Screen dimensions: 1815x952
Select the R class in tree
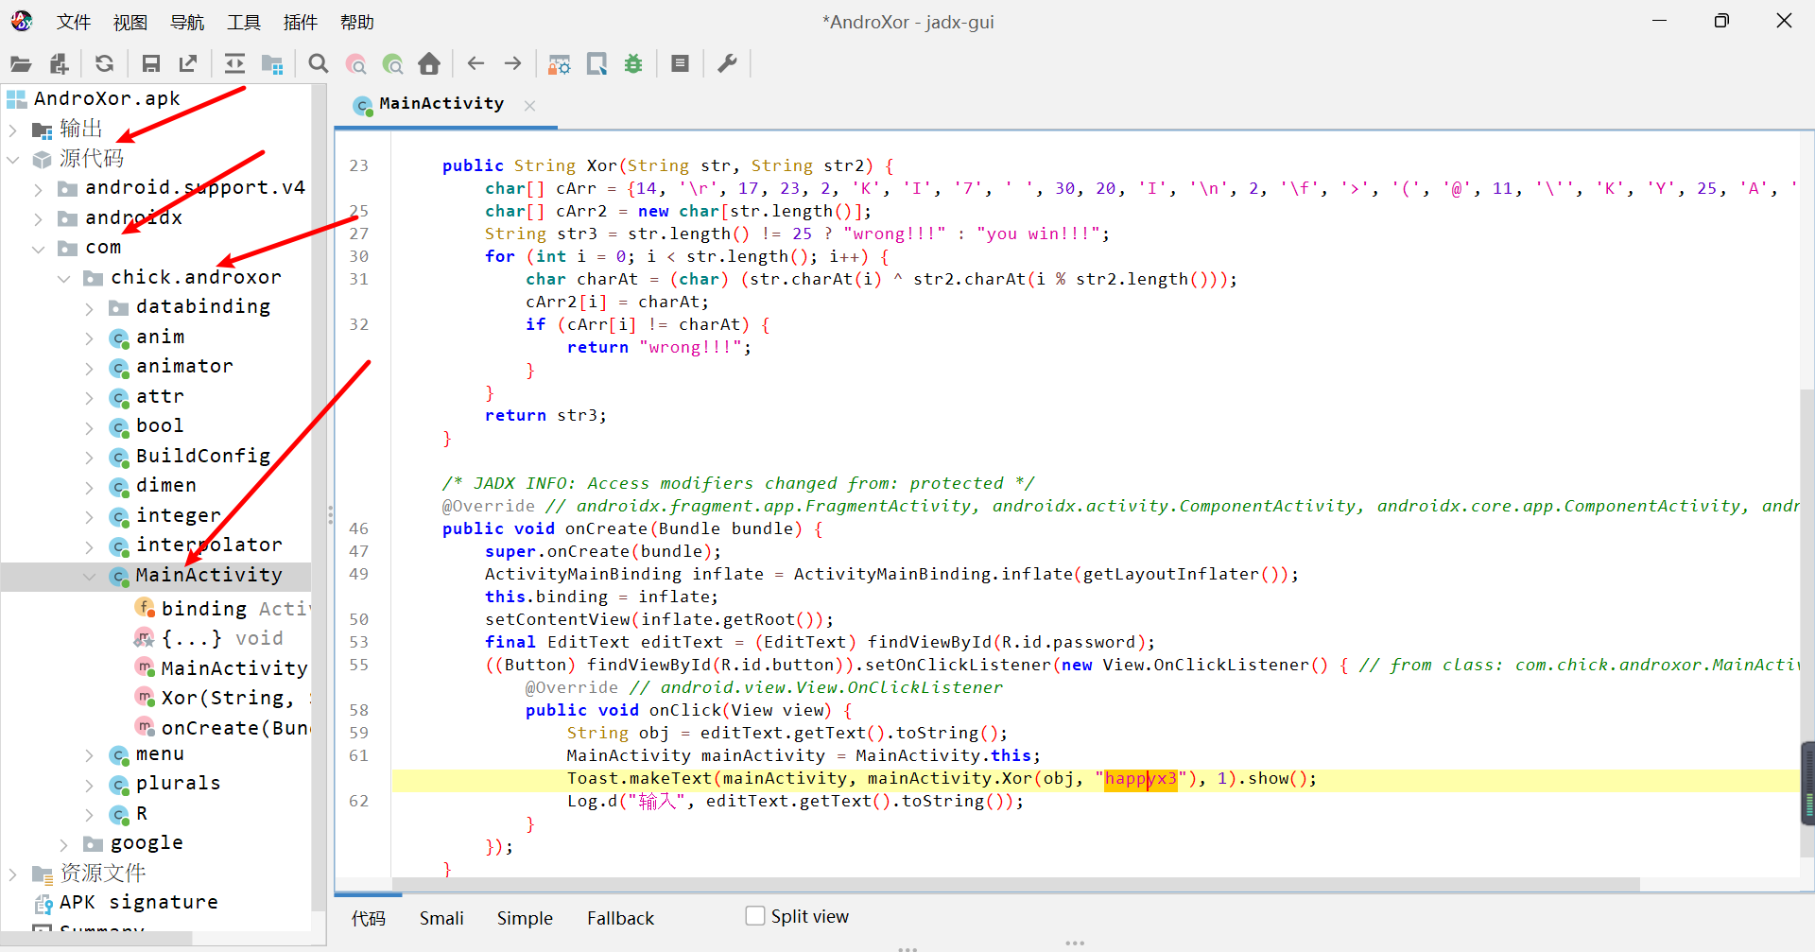coord(142,814)
